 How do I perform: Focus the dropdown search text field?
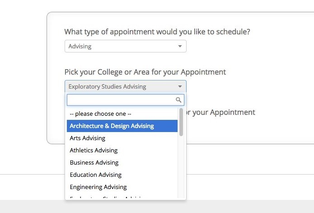tap(120, 100)
